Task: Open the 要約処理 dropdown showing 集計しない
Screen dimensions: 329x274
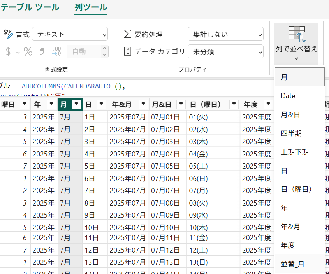Action: click(x=225, y=34)
